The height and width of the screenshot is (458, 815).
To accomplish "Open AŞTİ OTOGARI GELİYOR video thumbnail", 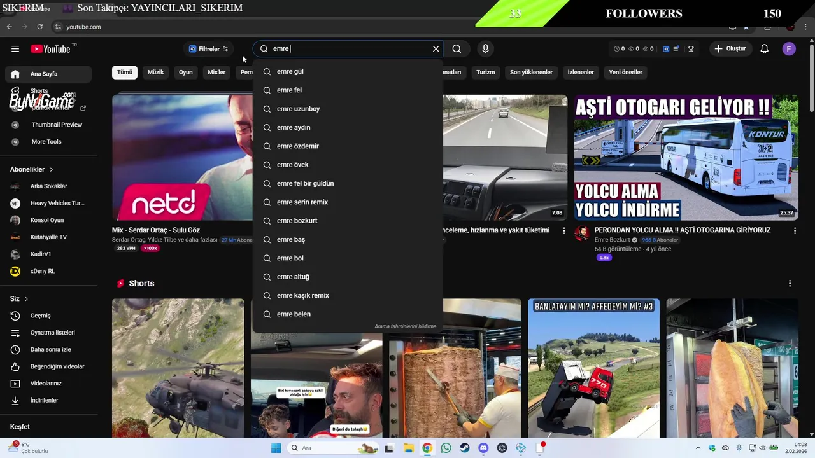I will (686, 158).
